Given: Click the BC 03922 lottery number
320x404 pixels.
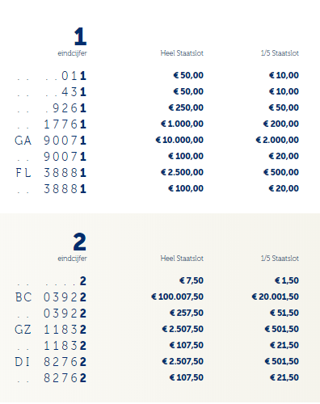Looking at the screenshot, I should 50,297.
